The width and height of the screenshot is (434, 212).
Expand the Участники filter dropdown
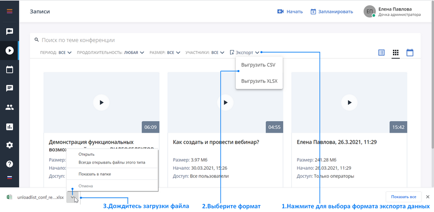click(205, 52)
